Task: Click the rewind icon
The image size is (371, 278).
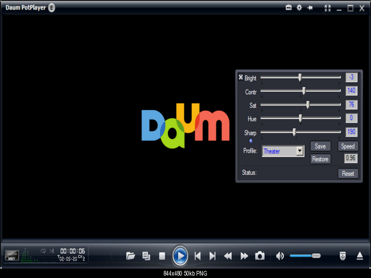Action: coord(228,255)
